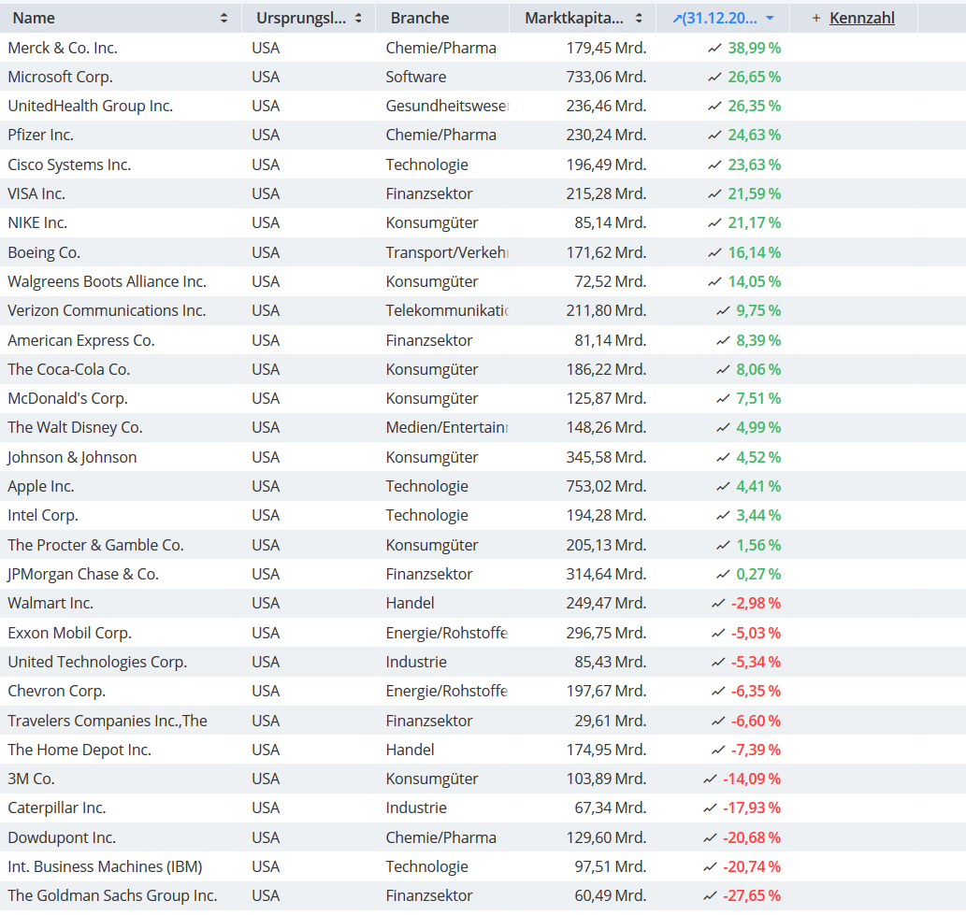966x915 pixels.
Task: Click Medien/Entertainment in Walt Disney row
Action: (447, 427)
